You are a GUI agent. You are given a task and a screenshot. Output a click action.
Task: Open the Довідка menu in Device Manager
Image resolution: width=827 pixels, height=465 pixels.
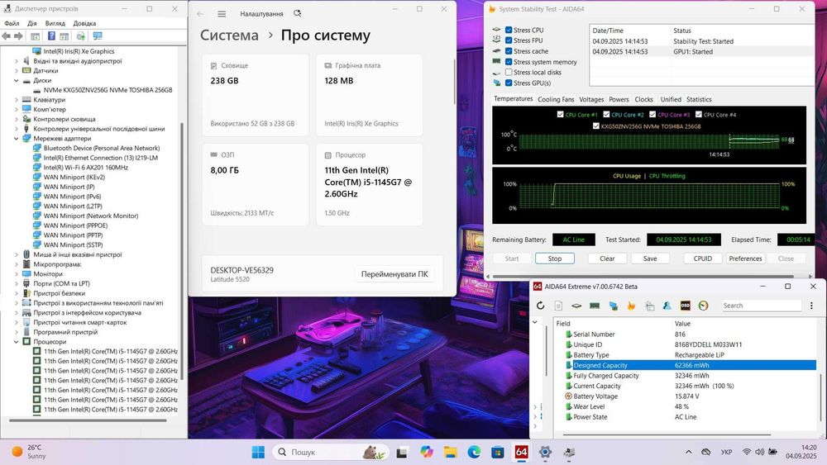(x=84, y=23)
